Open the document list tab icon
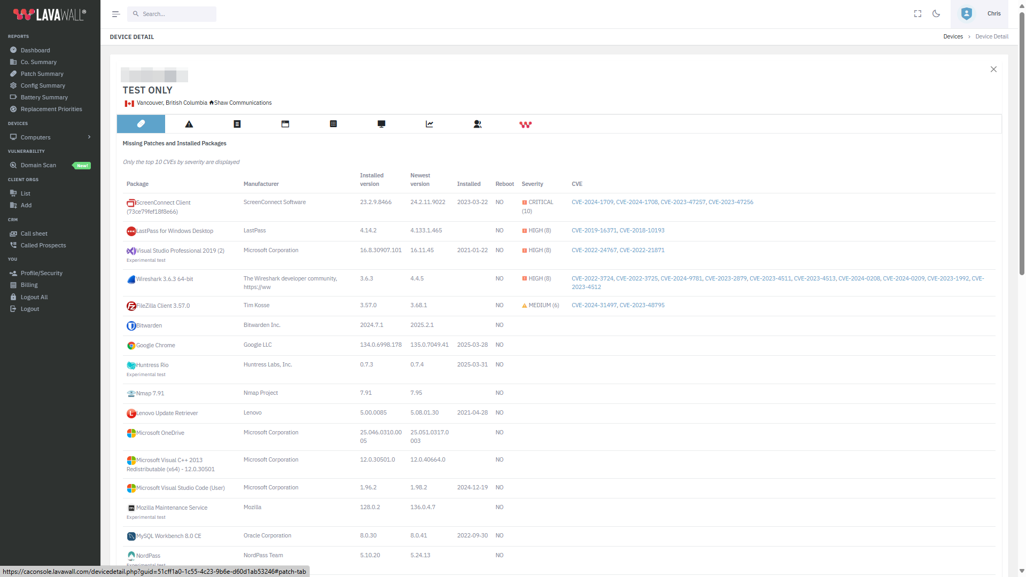Image resolution: width=1026 pixels, height=577 pixels. click(237, 124)
